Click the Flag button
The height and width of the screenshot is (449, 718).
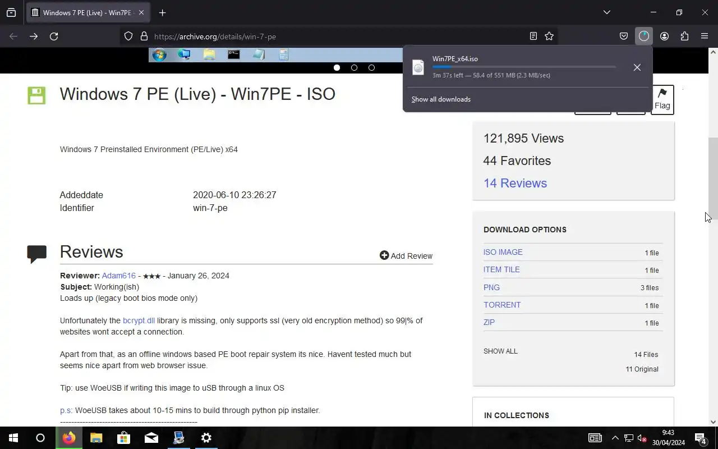(x=662, y=99)
